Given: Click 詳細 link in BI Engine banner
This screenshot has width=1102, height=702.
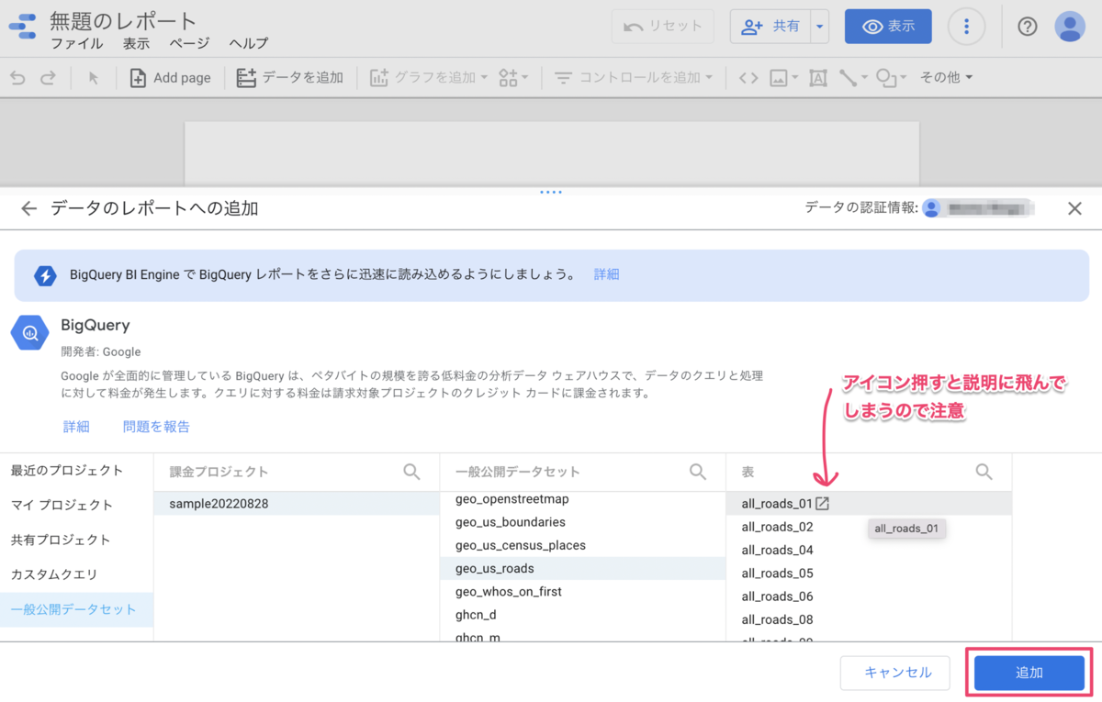Looking at the screenshot, I should (606, 274).
